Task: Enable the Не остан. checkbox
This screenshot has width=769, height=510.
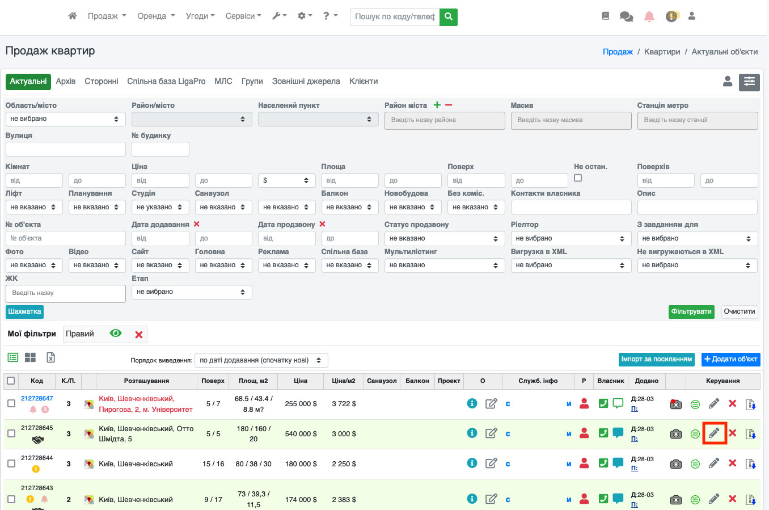Action: tap(578, 178)
